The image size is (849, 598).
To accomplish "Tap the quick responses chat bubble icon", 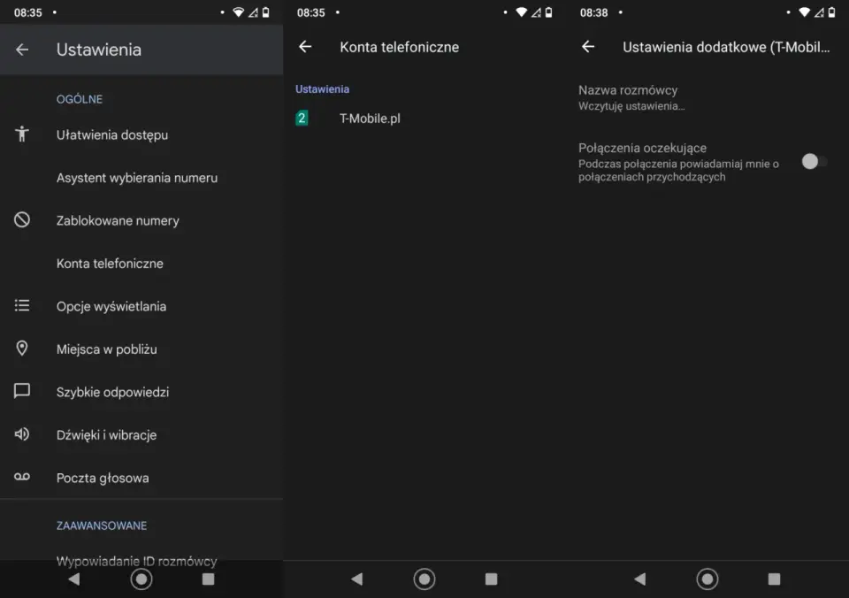I will click(x=21, y=391).
